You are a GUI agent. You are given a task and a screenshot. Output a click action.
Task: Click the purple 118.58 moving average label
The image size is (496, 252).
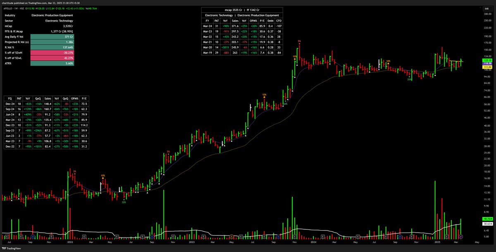(486, 63)
